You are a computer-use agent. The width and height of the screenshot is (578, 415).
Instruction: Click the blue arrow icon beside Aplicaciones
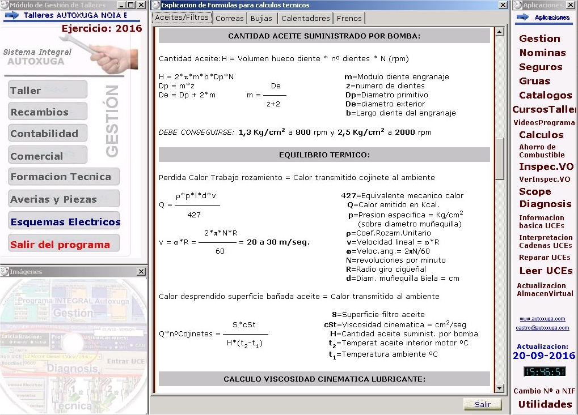click(522, 17)
